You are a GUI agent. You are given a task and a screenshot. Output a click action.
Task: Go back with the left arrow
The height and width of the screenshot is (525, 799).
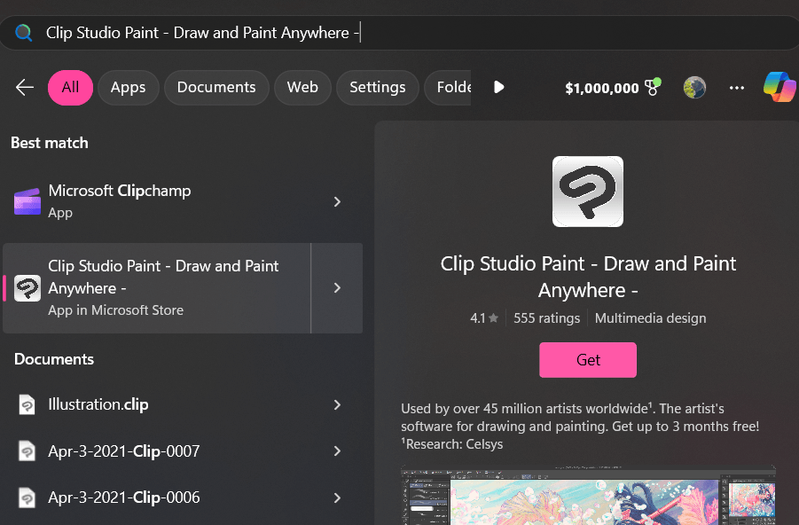(25, 87)
